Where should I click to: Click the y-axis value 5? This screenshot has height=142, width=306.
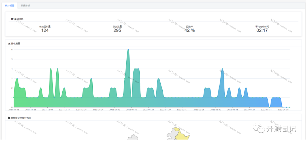12,59
